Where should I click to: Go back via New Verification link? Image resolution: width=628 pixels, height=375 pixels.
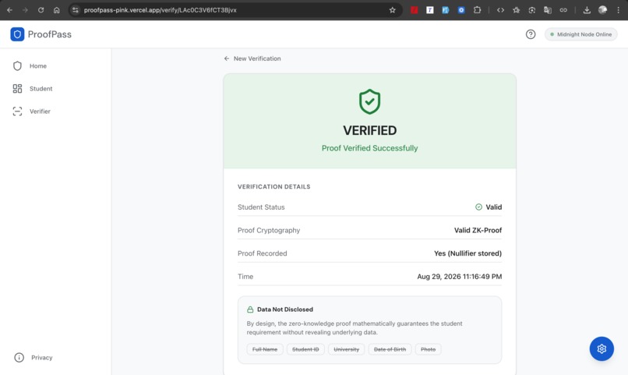(x=256, y=58)
